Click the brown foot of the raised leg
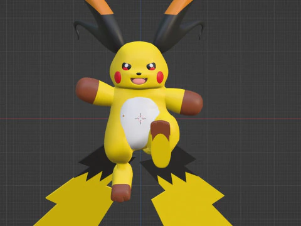The width and height of the screenshot is (301, 226). pos(161,130)
